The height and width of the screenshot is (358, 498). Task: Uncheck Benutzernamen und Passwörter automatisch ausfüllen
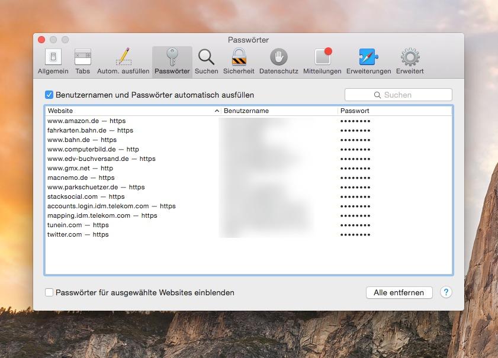49,95
